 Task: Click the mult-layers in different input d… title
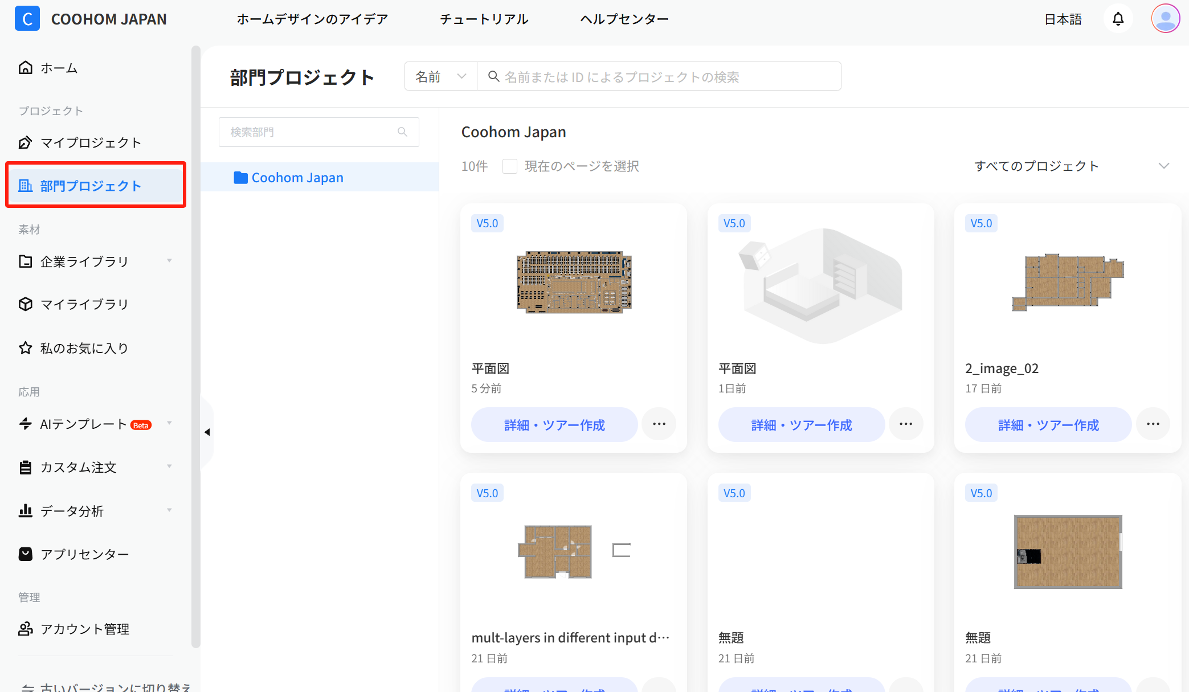(x=570, y=638)
